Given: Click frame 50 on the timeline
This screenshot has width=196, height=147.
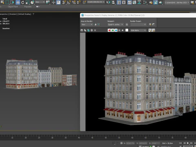Looking at the screenshot, I should (x=106, y=138).
